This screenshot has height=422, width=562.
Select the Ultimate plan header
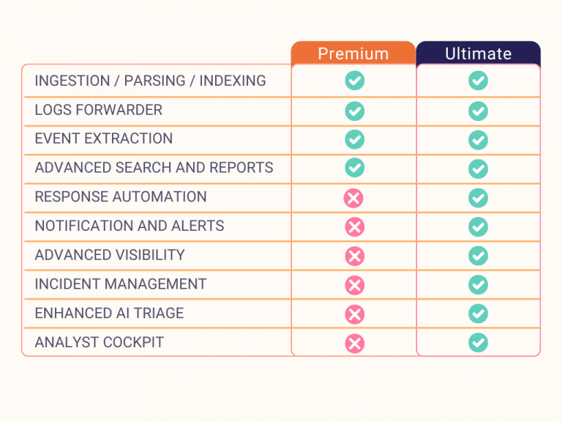[x=478, y=53]
